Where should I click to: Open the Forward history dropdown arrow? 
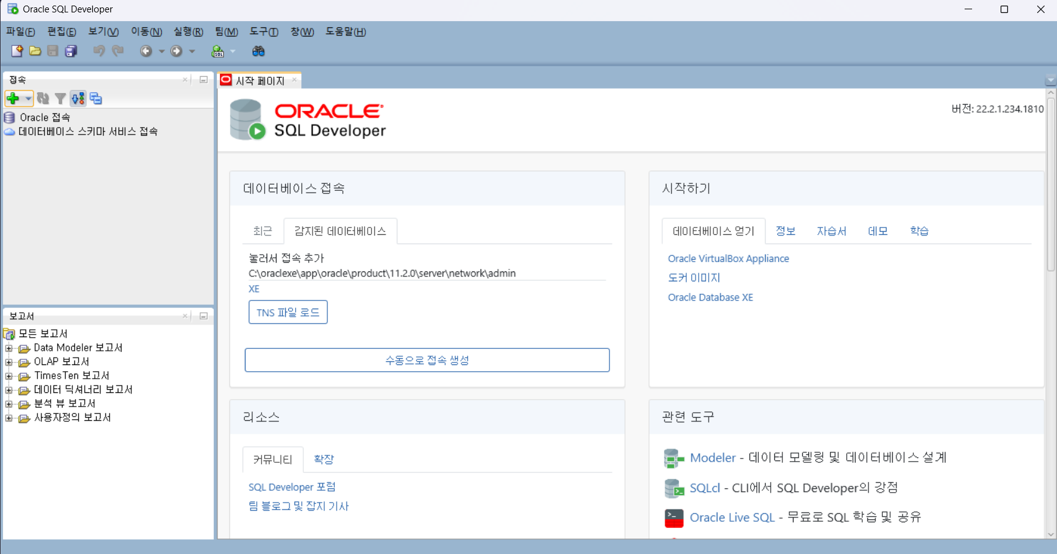tap(192, 51)
